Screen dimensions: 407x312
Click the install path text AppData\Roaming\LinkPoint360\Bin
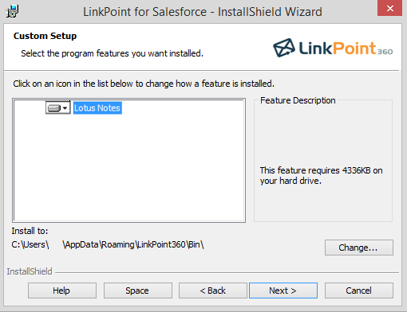click(133, 244)
